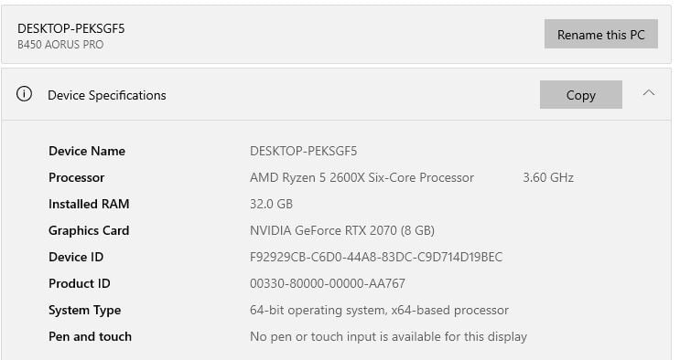The image size is (680, 360).
Task: Click the 32.0 GB RAM value
Action: [271, 204]
